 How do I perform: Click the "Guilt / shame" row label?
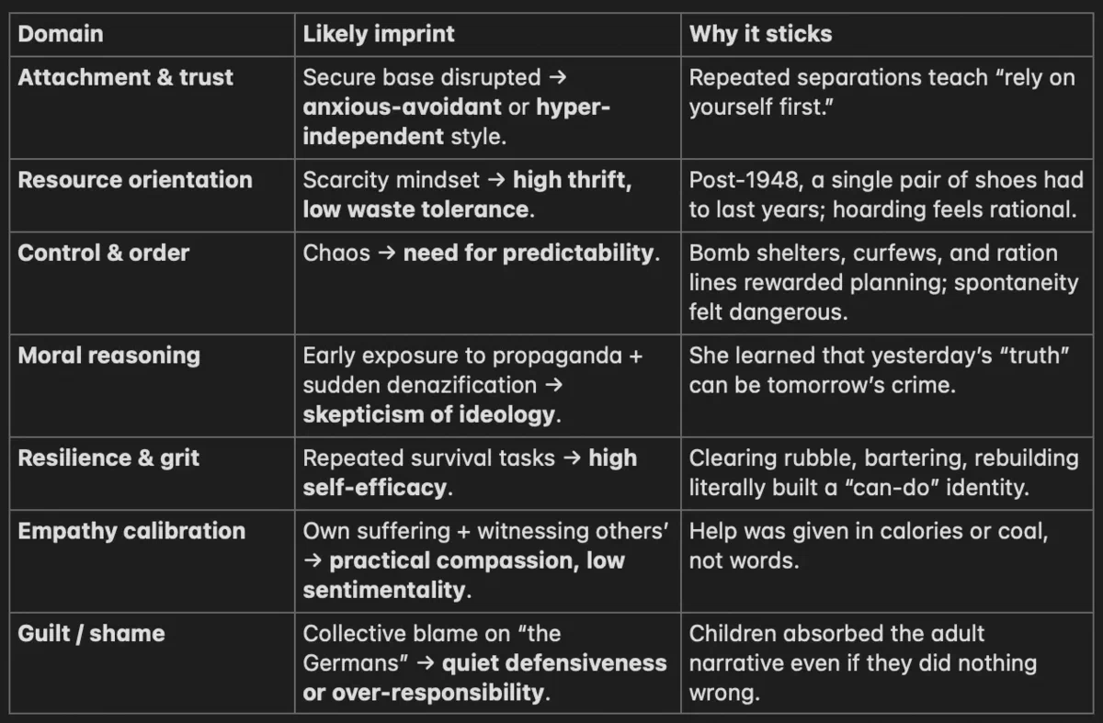click(91, 634)
